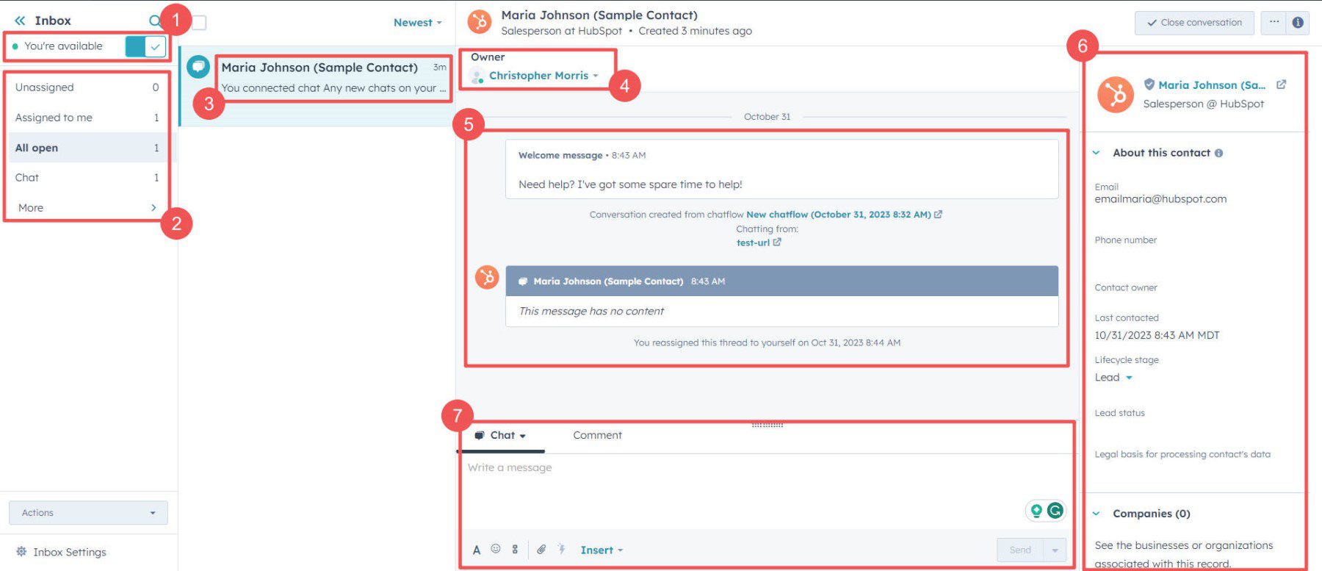The height and width of the screenshot is (571, 1322).
Task: Collapse the Inbox sidebar with double chevron
Action: click(x=20, y=21)
